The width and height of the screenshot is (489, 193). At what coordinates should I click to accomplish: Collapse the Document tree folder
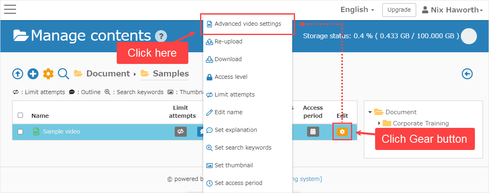(x=370, y=112)
